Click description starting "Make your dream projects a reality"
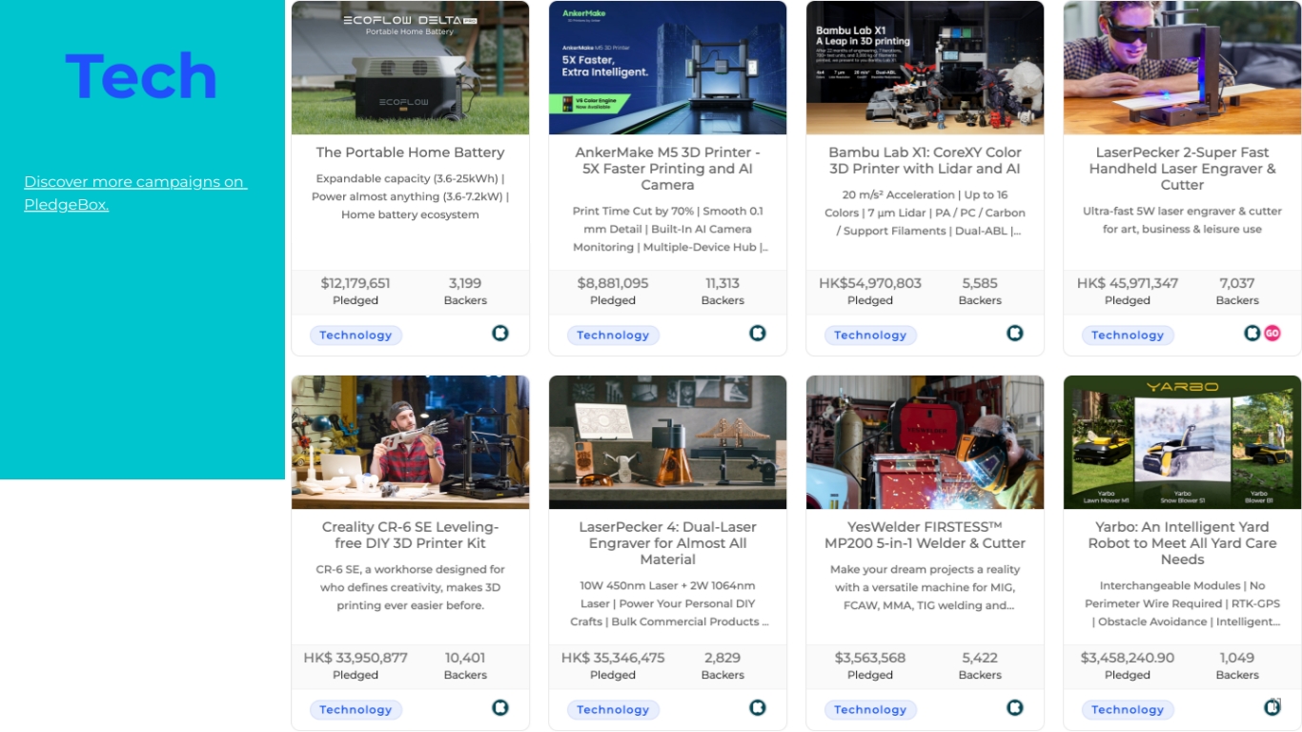Screen dimensions: 1302x732 click(926, 587)
